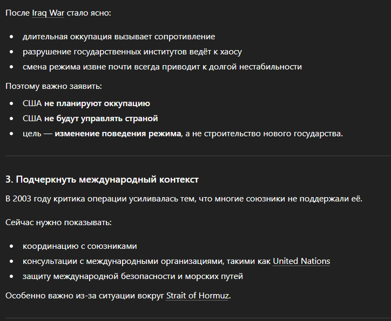Follow the Strait of Hormuz link

(198, 296)
